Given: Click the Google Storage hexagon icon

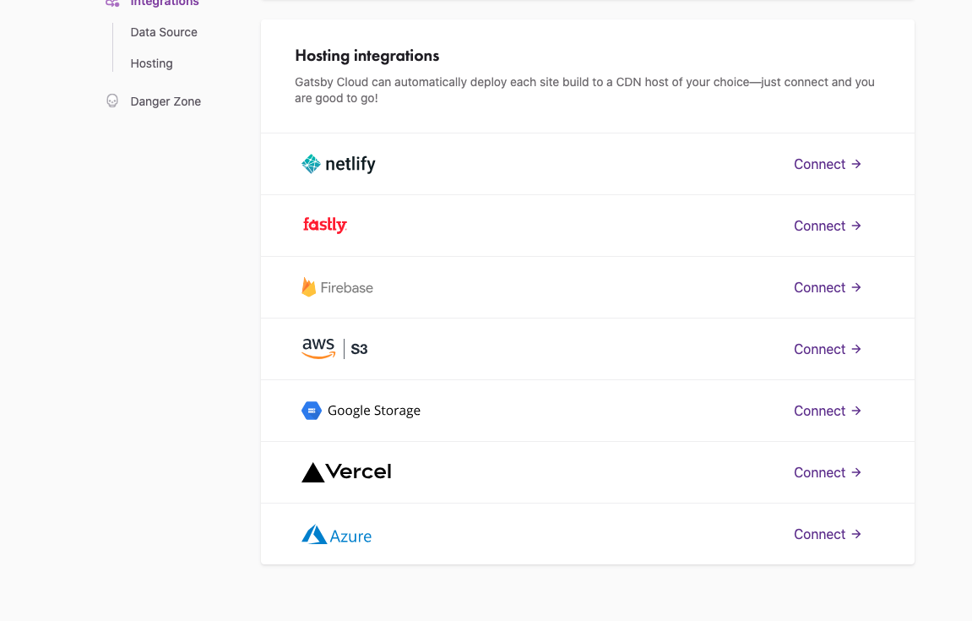Looking at the screenshot, I should point(312,411).
